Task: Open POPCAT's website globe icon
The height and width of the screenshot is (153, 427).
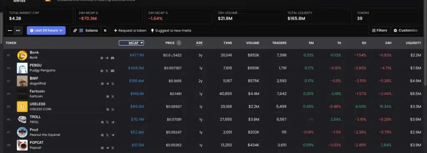Action: [x=102, y=148]
